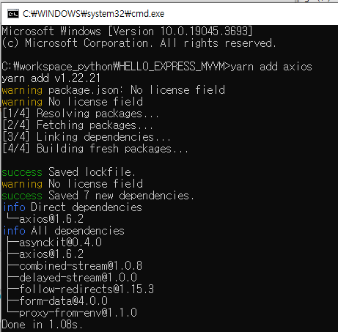Click the delayed-stream@1.0.0 entry
338x332 pixels.
(x=78, y=278)
